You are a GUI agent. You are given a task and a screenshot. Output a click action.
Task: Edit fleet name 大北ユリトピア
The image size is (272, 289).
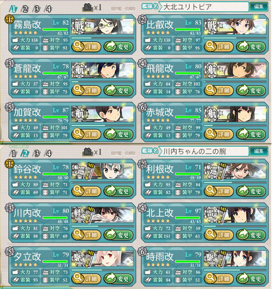click(x=258, y=7)
